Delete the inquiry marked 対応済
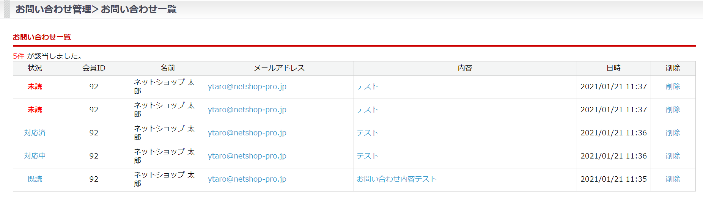The image size is (703, 204). click(673, 133)
